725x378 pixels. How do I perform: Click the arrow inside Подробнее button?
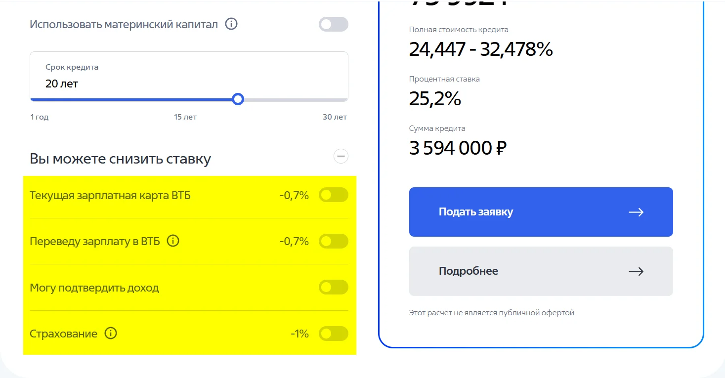click(x=636, y=271)
